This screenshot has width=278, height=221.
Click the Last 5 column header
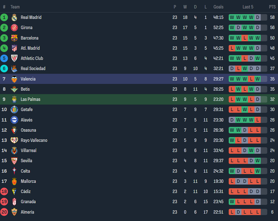(x=248, y=7)
